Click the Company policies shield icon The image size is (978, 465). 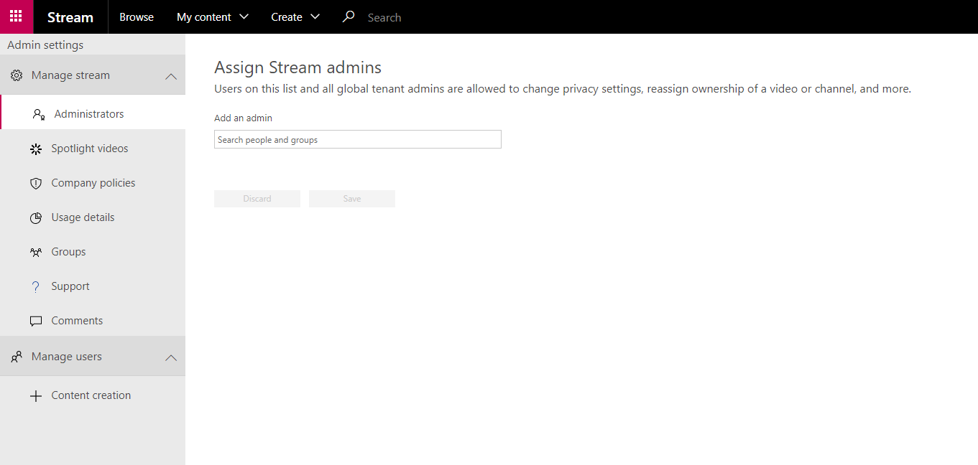pyautogui.click(x=36, y=184)
